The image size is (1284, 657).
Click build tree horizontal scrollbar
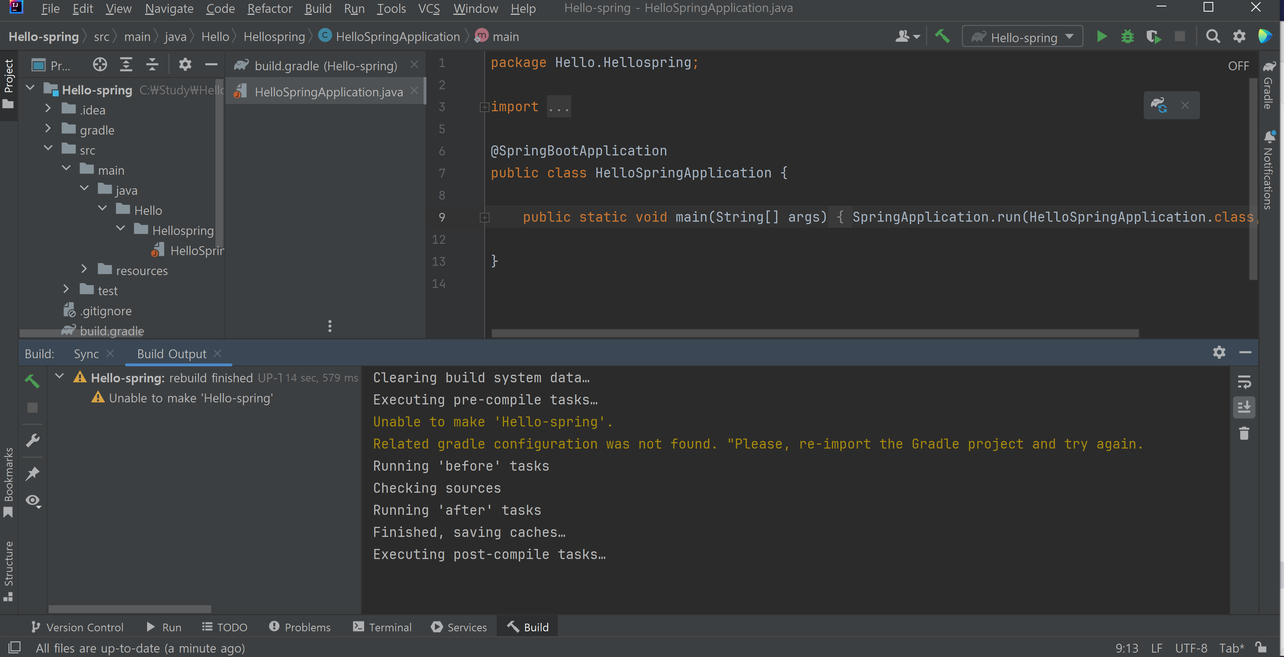129,609
